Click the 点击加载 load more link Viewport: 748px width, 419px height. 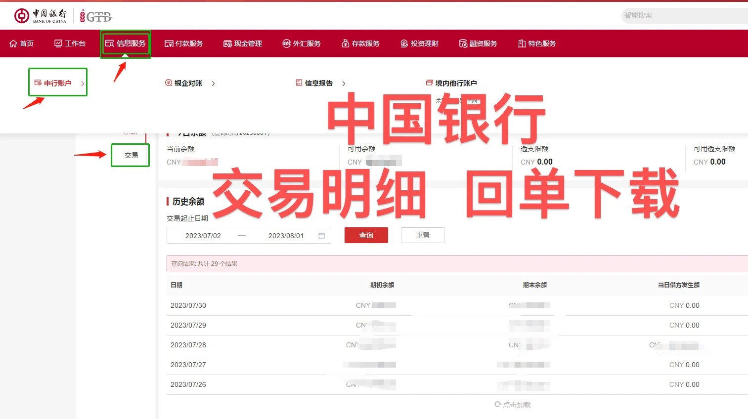(x=517, y=405)
